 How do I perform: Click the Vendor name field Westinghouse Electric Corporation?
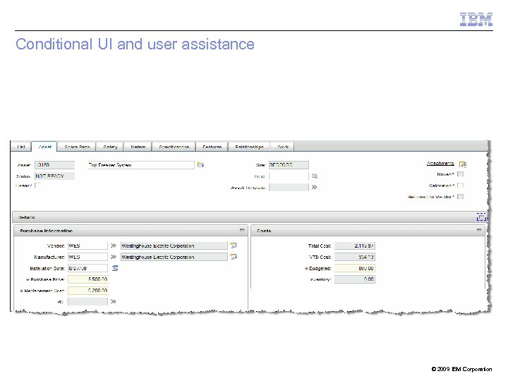174,246
